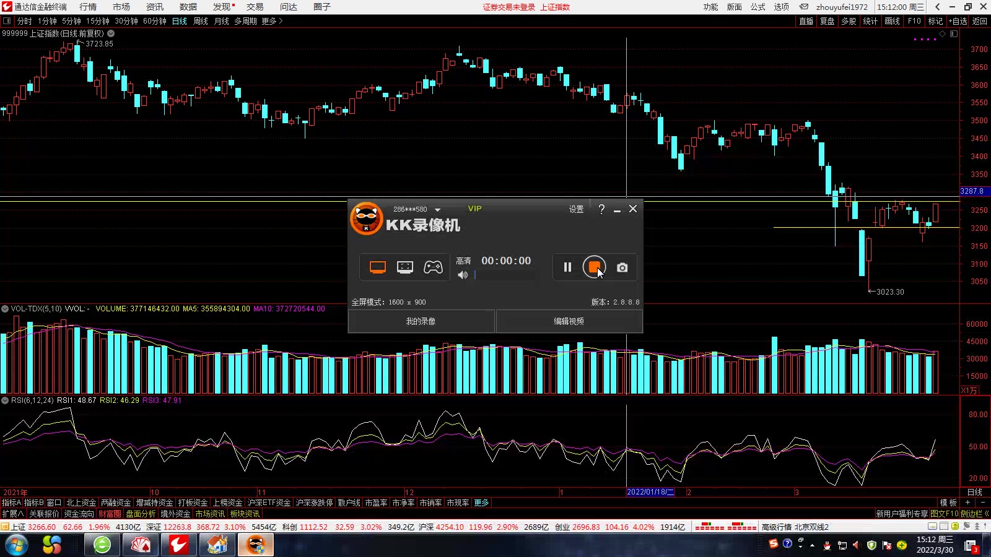Image resolution: width=991 pixels, height=557 pixels.
Task: Switch chart to 60分钟 period
Action: [x=155, y=21]
